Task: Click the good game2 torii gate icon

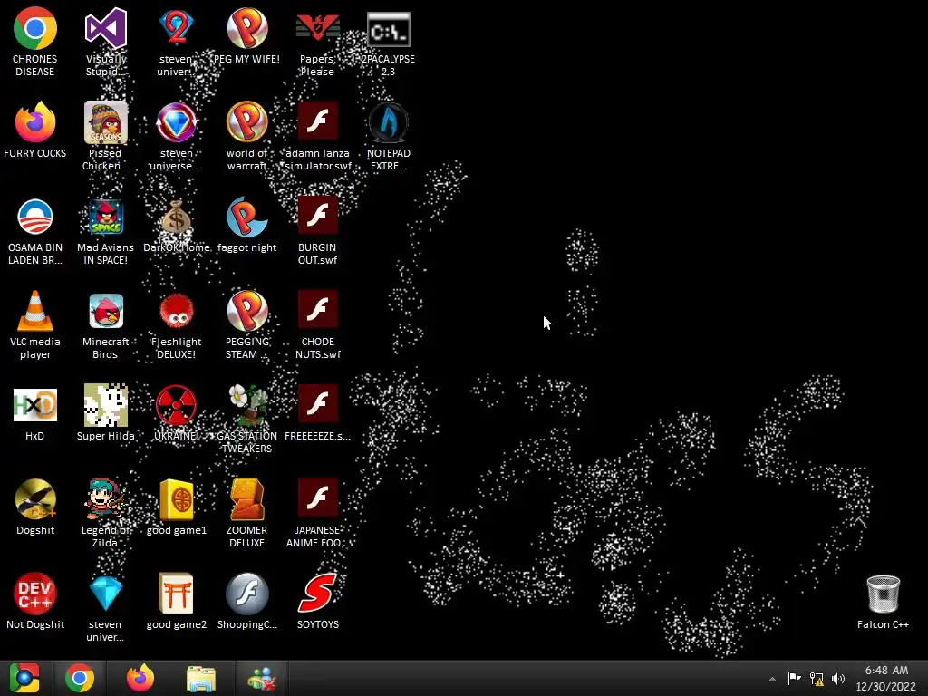Action: tap(176, 594)
